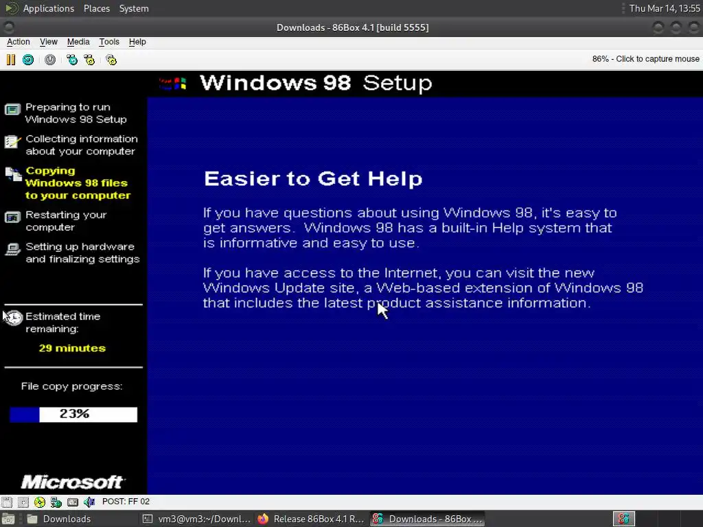Click the grey drive status bar icon
Image resolution: width=703 pixels, height=527 pixels.
(73, 502)
